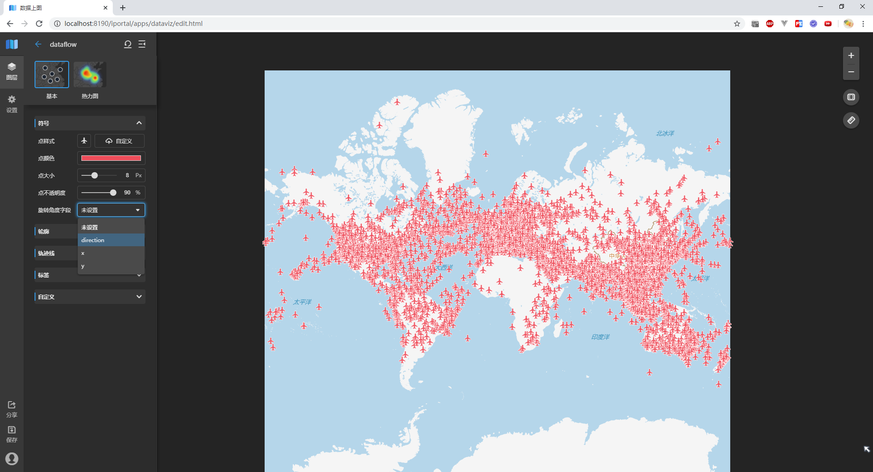Collapse the dataflow panel with the collapse icon
Screen dimensions: 873x472
coord(142,44)
